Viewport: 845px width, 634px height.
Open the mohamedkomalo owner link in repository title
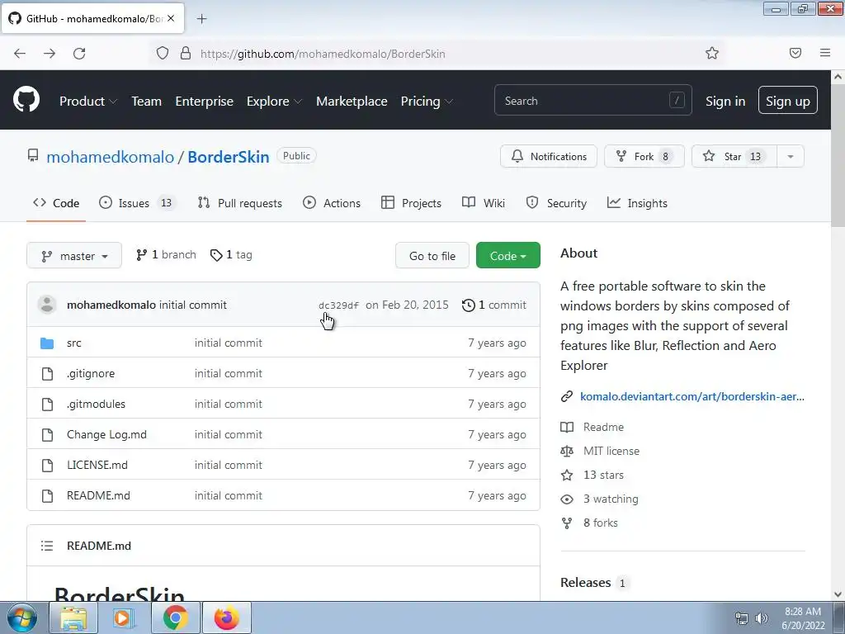click(x=110, y=157)
